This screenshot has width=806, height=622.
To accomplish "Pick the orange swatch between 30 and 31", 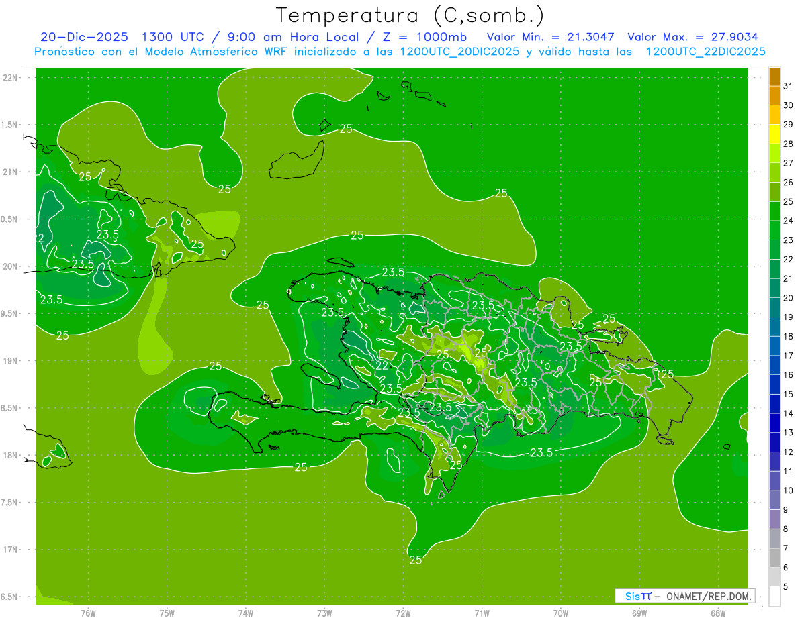I will [x=774, y=96].
